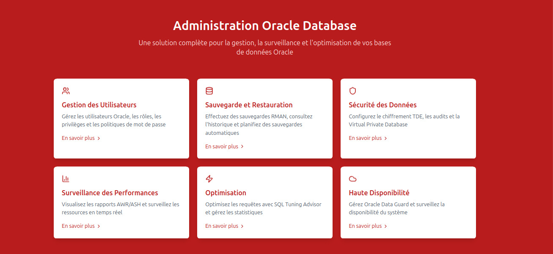
Task: Open En savoir plus under Optimisation
Action: tap(225, 226)
